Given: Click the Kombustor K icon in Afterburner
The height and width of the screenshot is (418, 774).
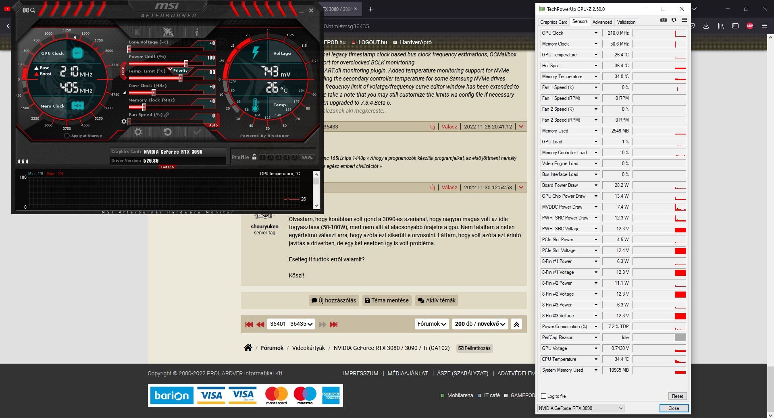Looking at the screenshot, I should point(137,32).
